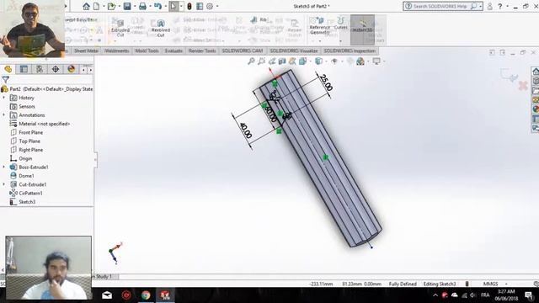Click Zoom to Fit icon in view toolbar
Screen dimensions: 539x303
(251, 61)
